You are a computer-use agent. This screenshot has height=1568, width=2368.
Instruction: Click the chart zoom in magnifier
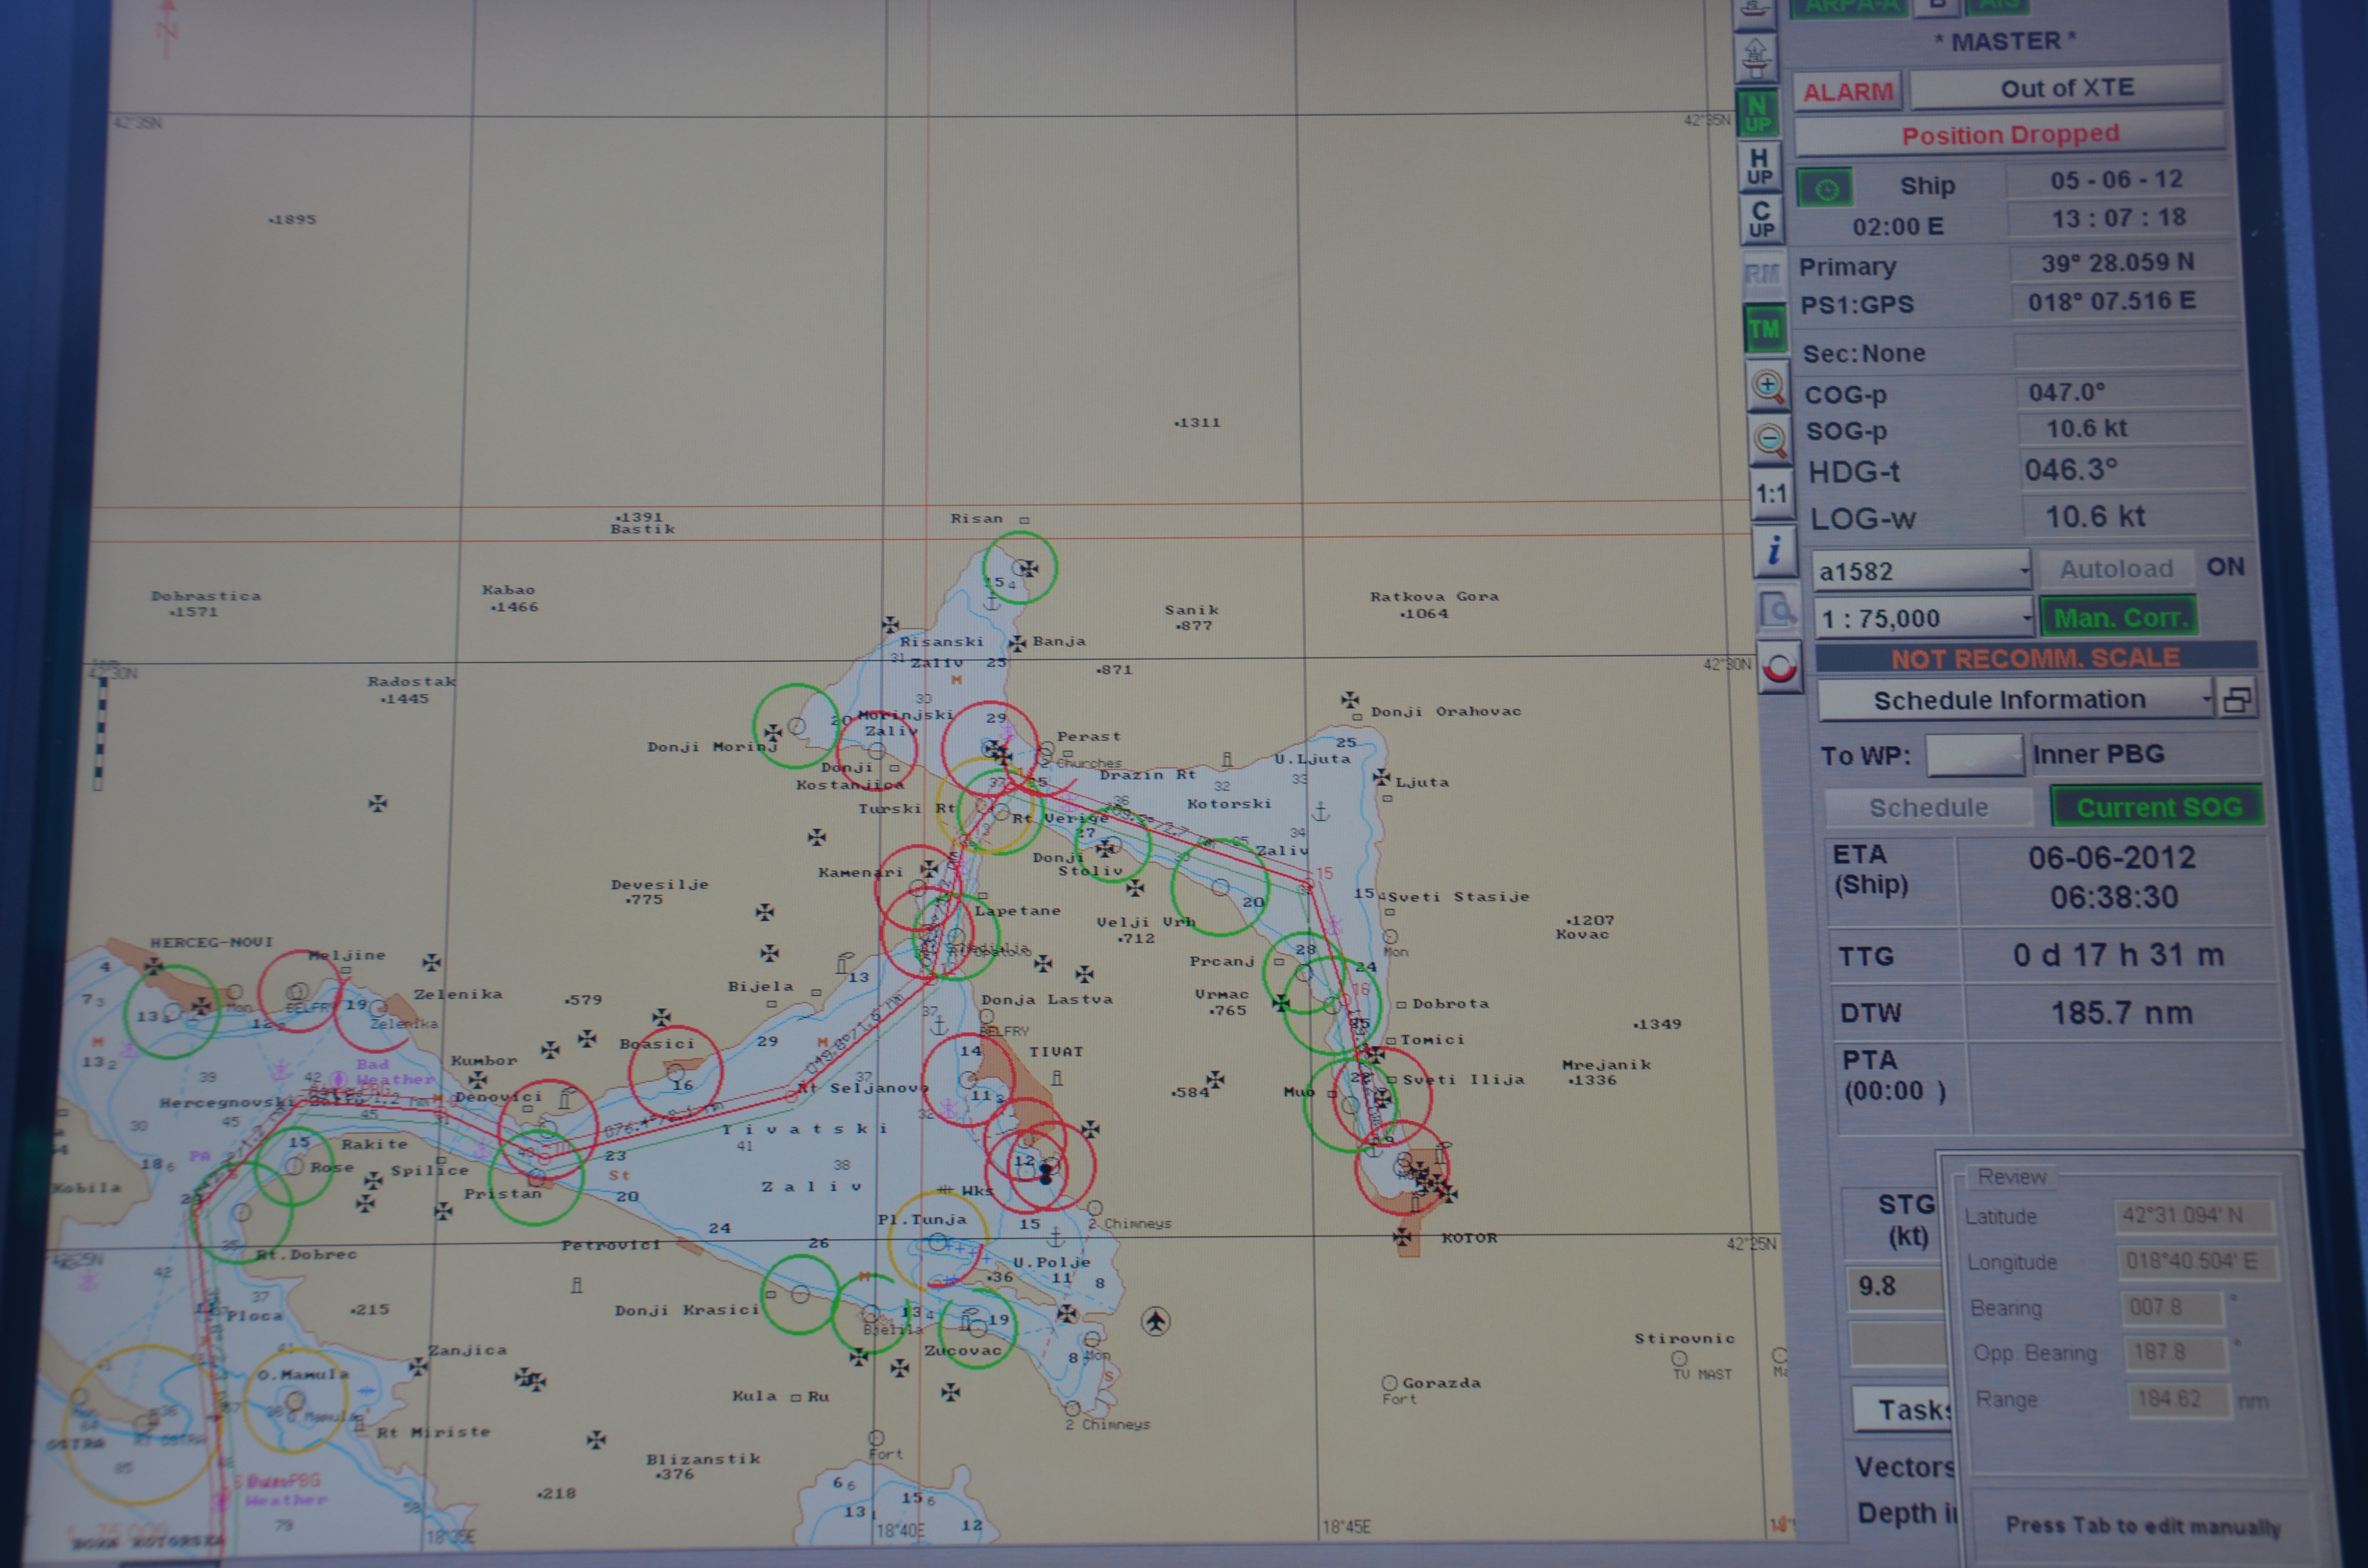pos(1767,386)
